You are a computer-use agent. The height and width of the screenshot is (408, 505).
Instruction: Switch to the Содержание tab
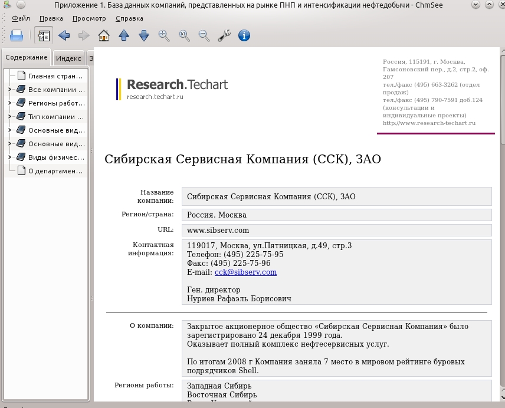[x=27, y=58]
